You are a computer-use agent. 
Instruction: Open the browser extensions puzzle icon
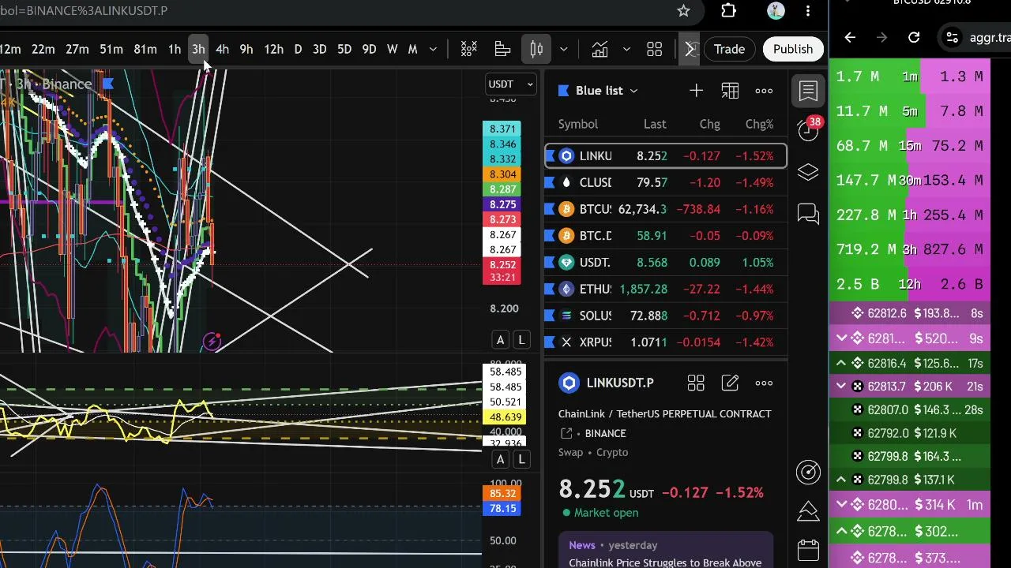click(x=728, y=11)
